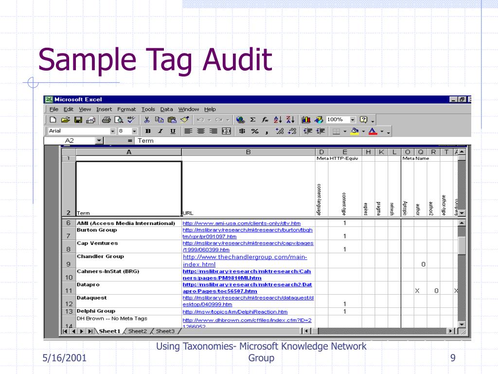Open the dhbrown.com cffiles link
498x374 pixels.
(247, 323)
